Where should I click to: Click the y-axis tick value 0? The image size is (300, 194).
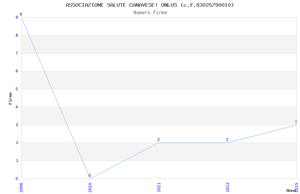[x=17, y=179]
